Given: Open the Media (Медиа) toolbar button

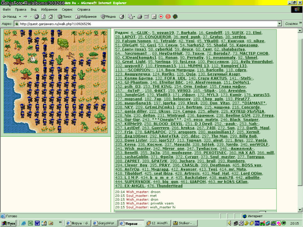Looking at the screenshot, I should [108, 17].
